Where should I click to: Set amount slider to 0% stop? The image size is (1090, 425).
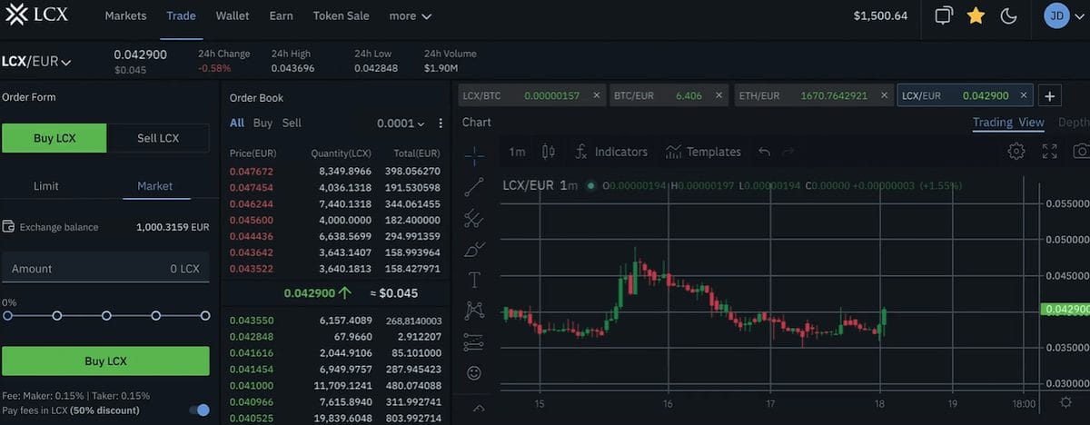[x=7, y=316]
